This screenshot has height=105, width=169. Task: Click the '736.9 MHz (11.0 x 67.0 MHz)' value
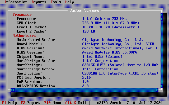(x=111, y=23)
